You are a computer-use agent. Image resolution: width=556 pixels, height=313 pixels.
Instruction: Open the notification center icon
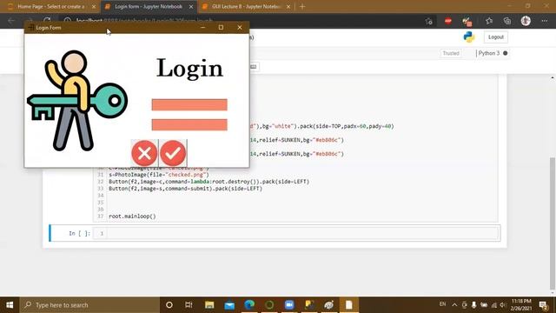tap(543, 305)
